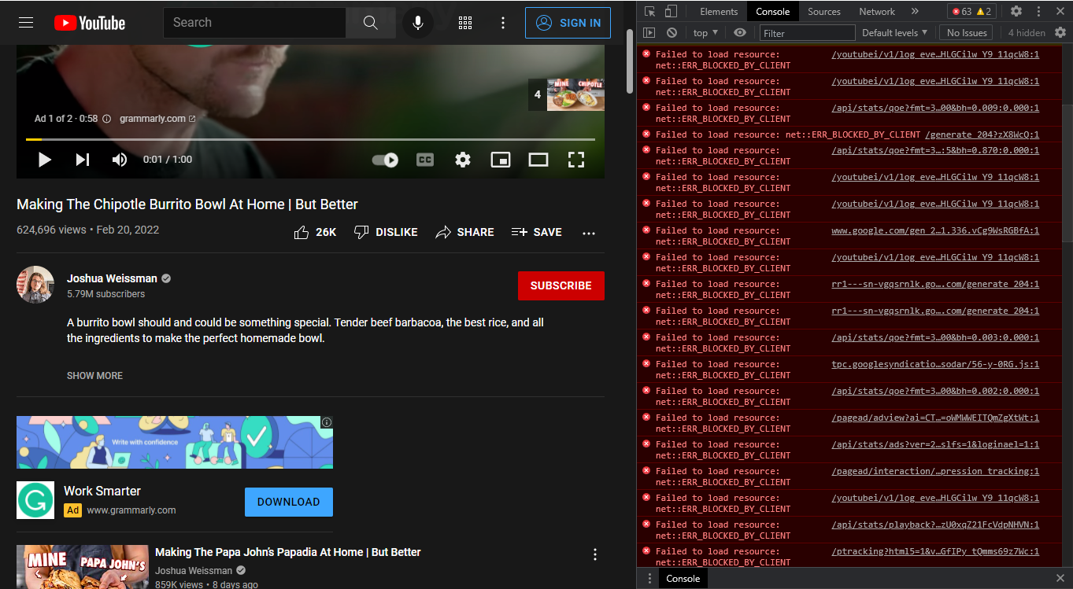Toggle autoplay switch in player

(x=385, y=160)
